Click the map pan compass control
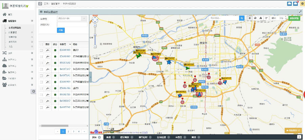This screenshot has width=305, height=140. coord(95,20)
